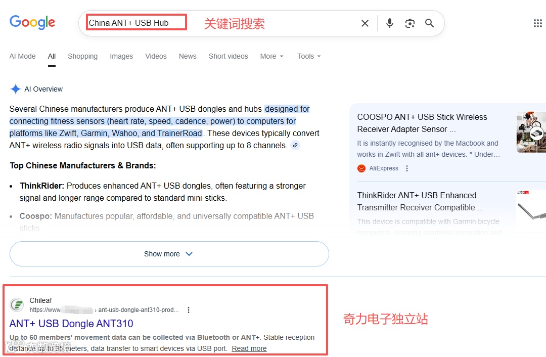
Task: Select the 'AI Overview' label text
Action: [43, 89]
